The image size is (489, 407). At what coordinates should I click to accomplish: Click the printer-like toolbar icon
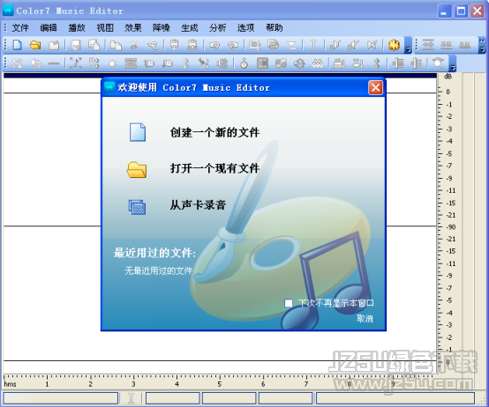point(274,45)
